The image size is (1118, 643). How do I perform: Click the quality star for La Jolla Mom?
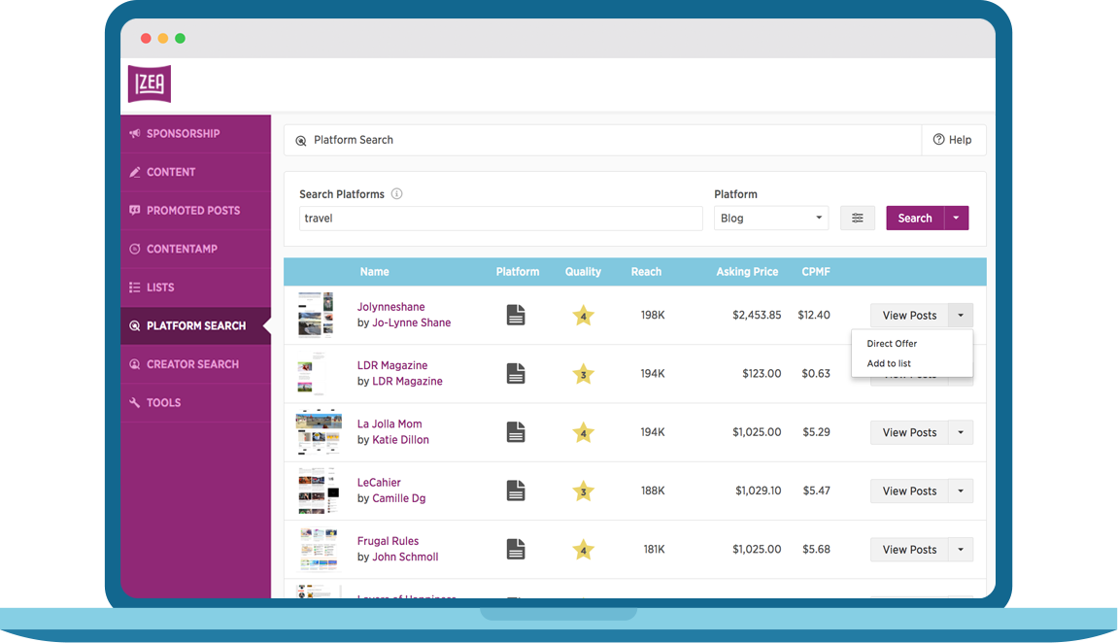pyautogui.click(x=583, y=432)
